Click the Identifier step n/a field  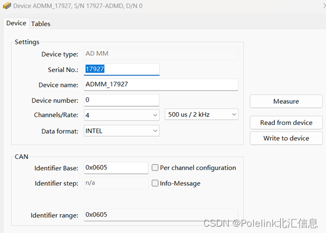116,183
